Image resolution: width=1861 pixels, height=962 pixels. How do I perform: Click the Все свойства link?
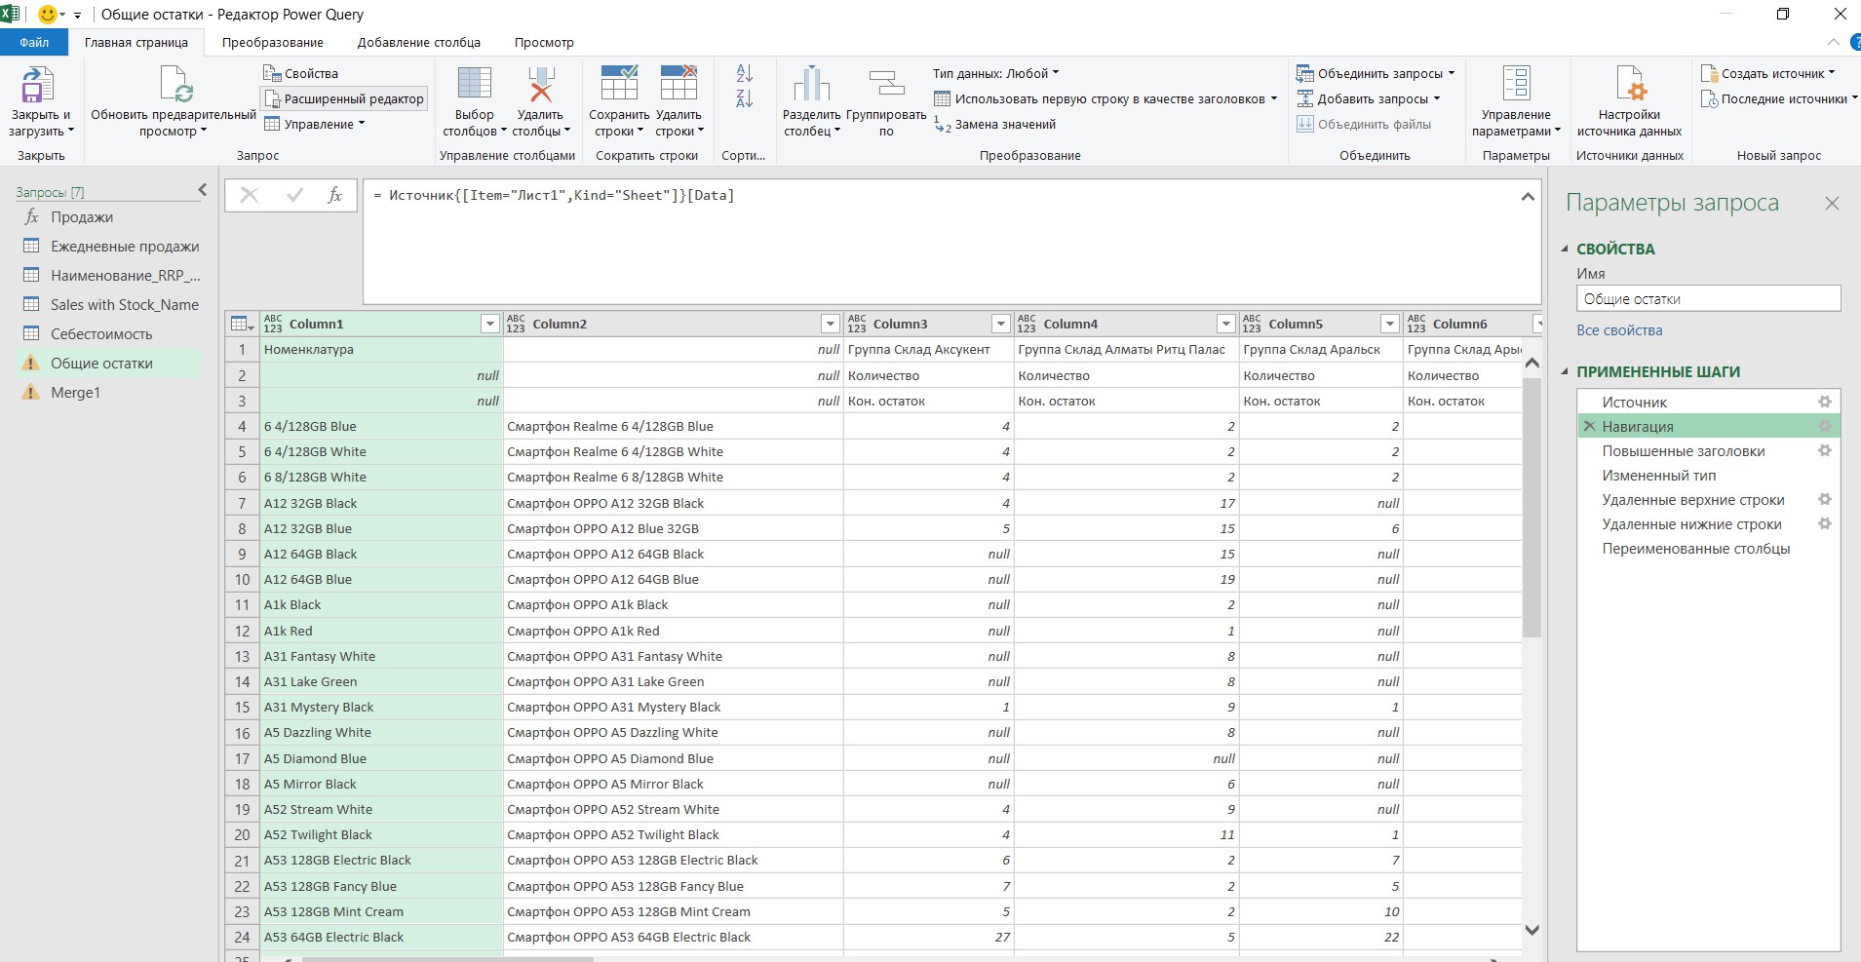[1619, 330]
